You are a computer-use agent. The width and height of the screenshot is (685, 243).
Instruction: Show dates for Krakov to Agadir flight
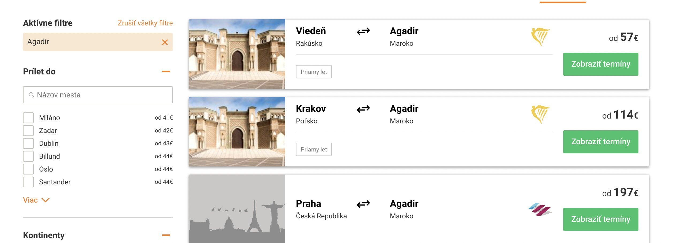pyautogui.click(x=600, y=142)
